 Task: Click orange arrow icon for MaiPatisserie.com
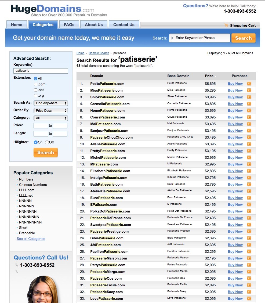[249, 124]
